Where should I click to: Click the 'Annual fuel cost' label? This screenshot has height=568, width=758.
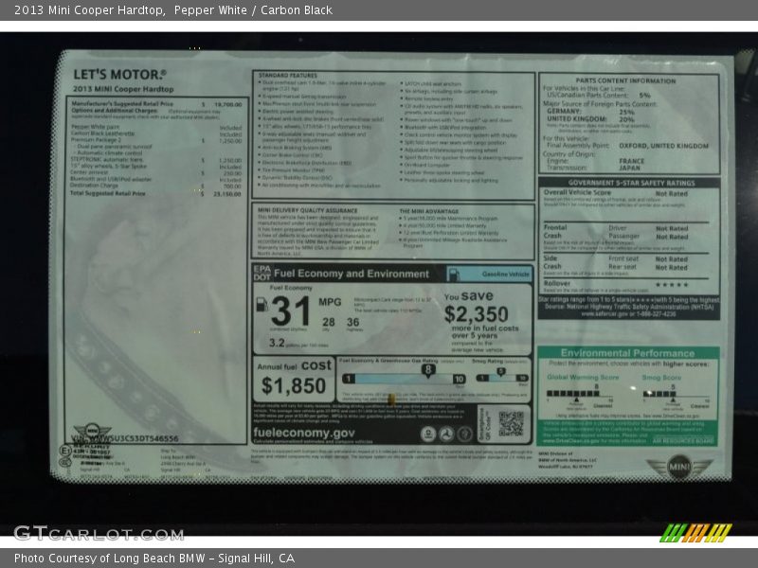pos(294,365)
